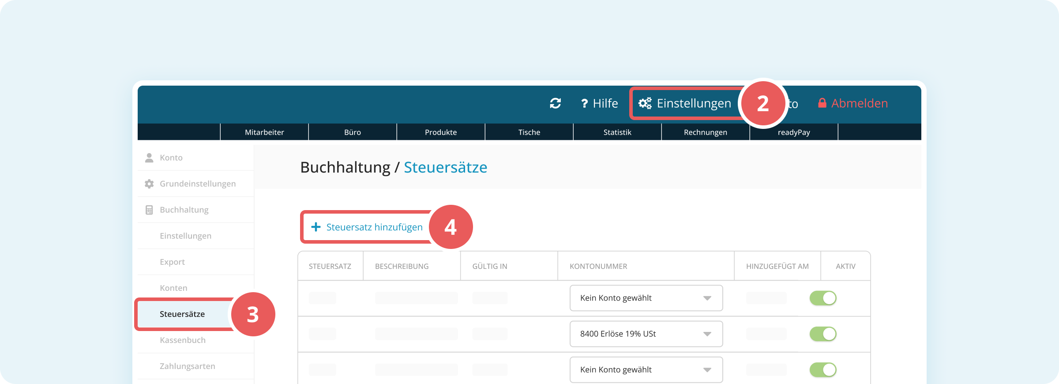Toggle the active switch in first row

click(823, 298)
